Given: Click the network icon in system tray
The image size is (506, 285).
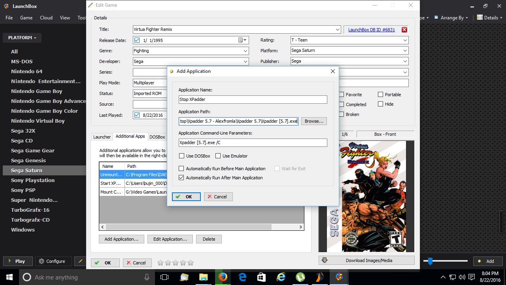Looking at the screenshot, I should (453, 277).
